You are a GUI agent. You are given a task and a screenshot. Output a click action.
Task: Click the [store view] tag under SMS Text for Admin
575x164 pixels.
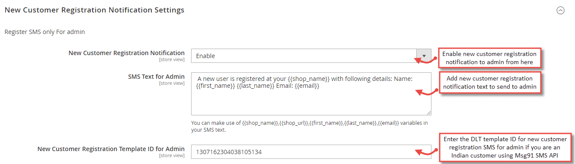172,83
